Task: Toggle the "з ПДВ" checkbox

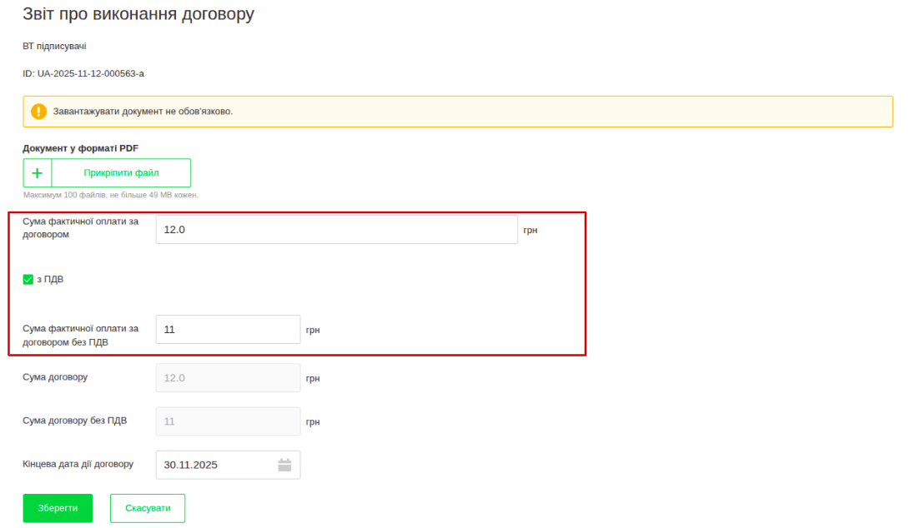Action: coord(28,280)
